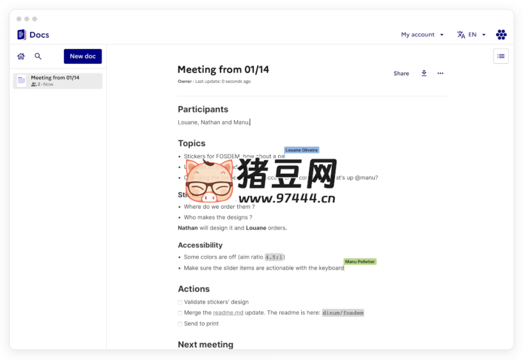The image size is (523, 360).
Task: Click the Manu Pelletier cursor label
Action: pyautogui.click(x=360, y=262)
